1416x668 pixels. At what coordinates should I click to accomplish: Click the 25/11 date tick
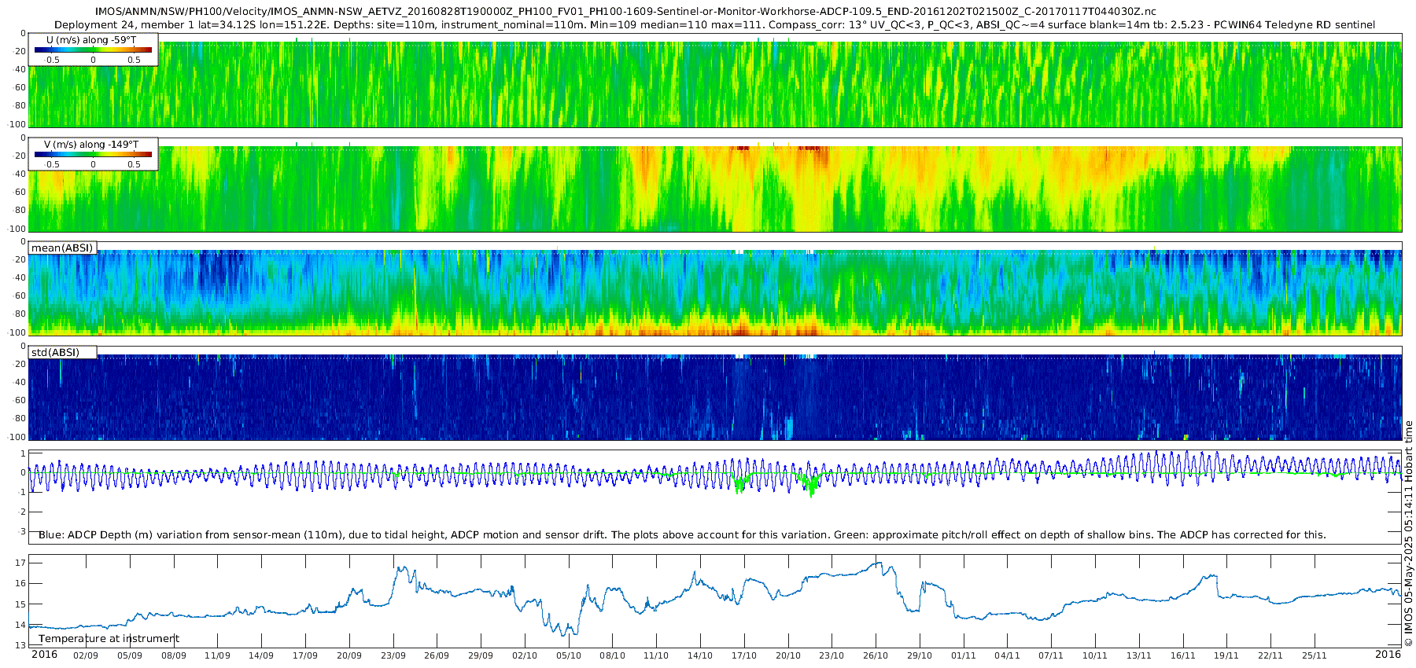coord(1315,655)
